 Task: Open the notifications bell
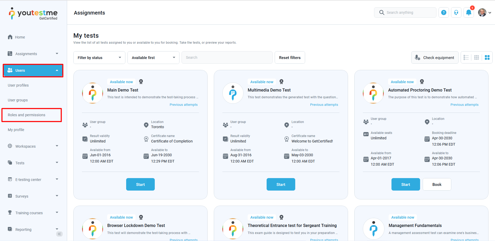[x=469, y=12]
